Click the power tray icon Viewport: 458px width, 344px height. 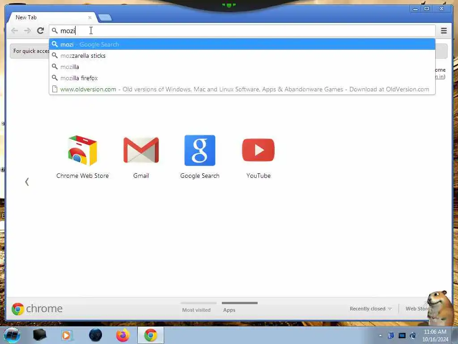click(x=413, y=335)
